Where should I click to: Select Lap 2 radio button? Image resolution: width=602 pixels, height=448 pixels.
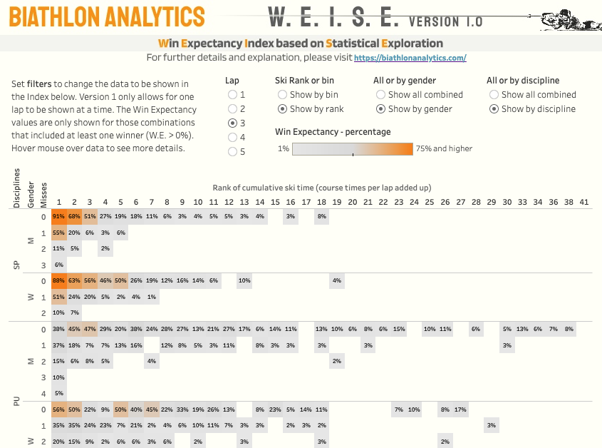(x=232, y=109)
